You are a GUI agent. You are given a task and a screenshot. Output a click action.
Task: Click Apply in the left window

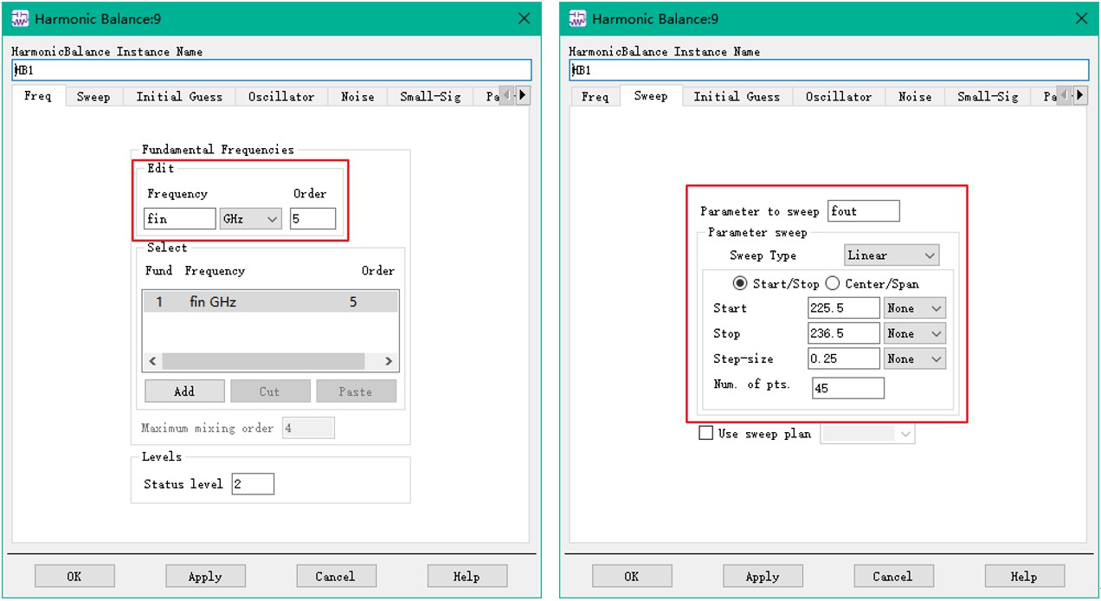pos(205,576)
